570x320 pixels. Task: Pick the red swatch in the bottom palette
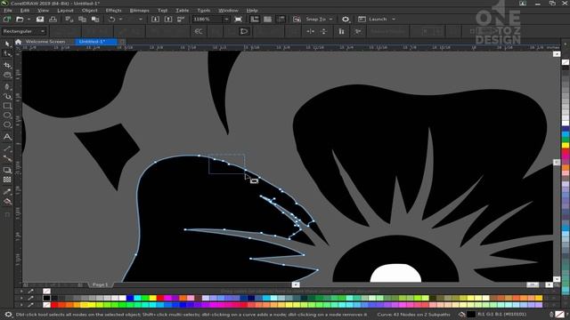(x=54, y=305)
